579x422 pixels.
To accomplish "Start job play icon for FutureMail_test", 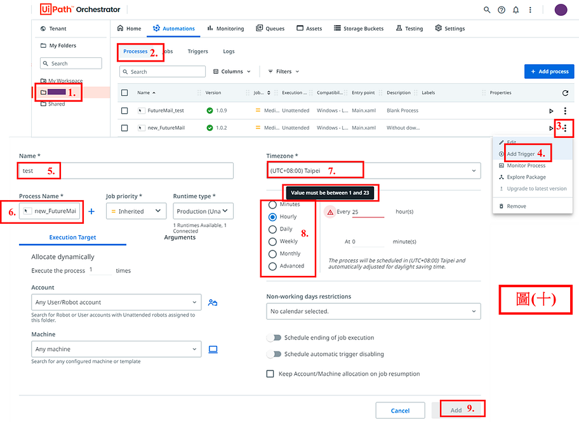I will click(x=551, y=111).
